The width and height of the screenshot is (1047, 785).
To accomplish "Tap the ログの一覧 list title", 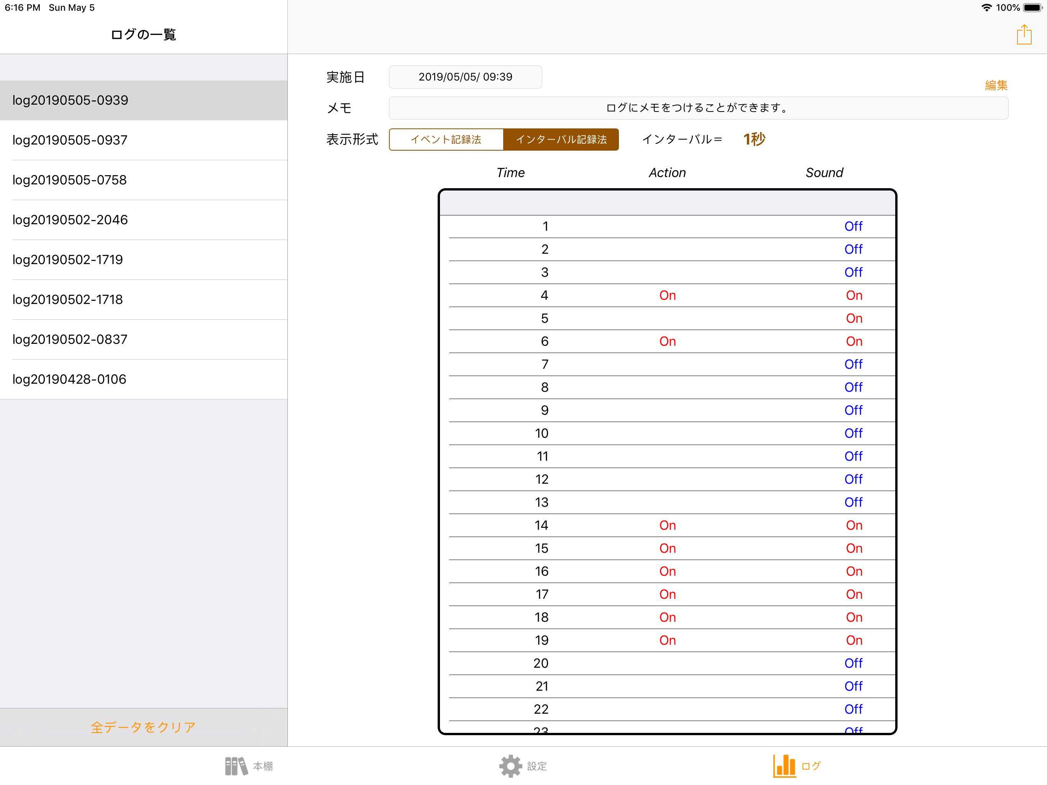I will [x=143, y=34].
